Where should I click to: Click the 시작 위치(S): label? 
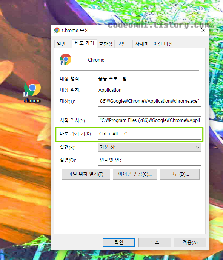73,120
